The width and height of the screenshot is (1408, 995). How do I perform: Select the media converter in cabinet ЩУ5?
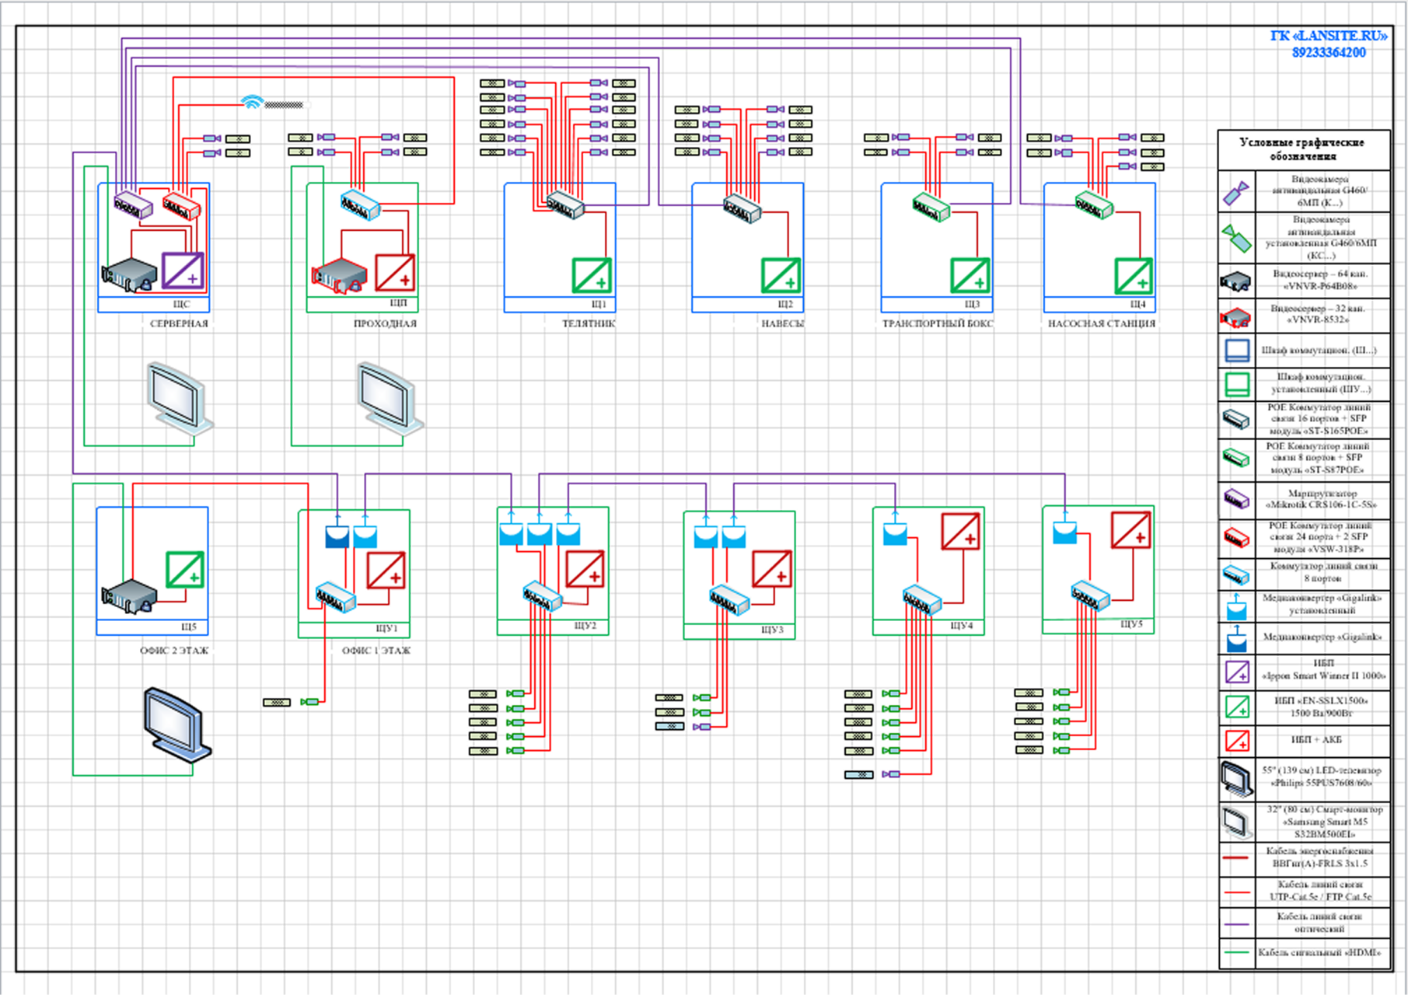pos(1064,532)
